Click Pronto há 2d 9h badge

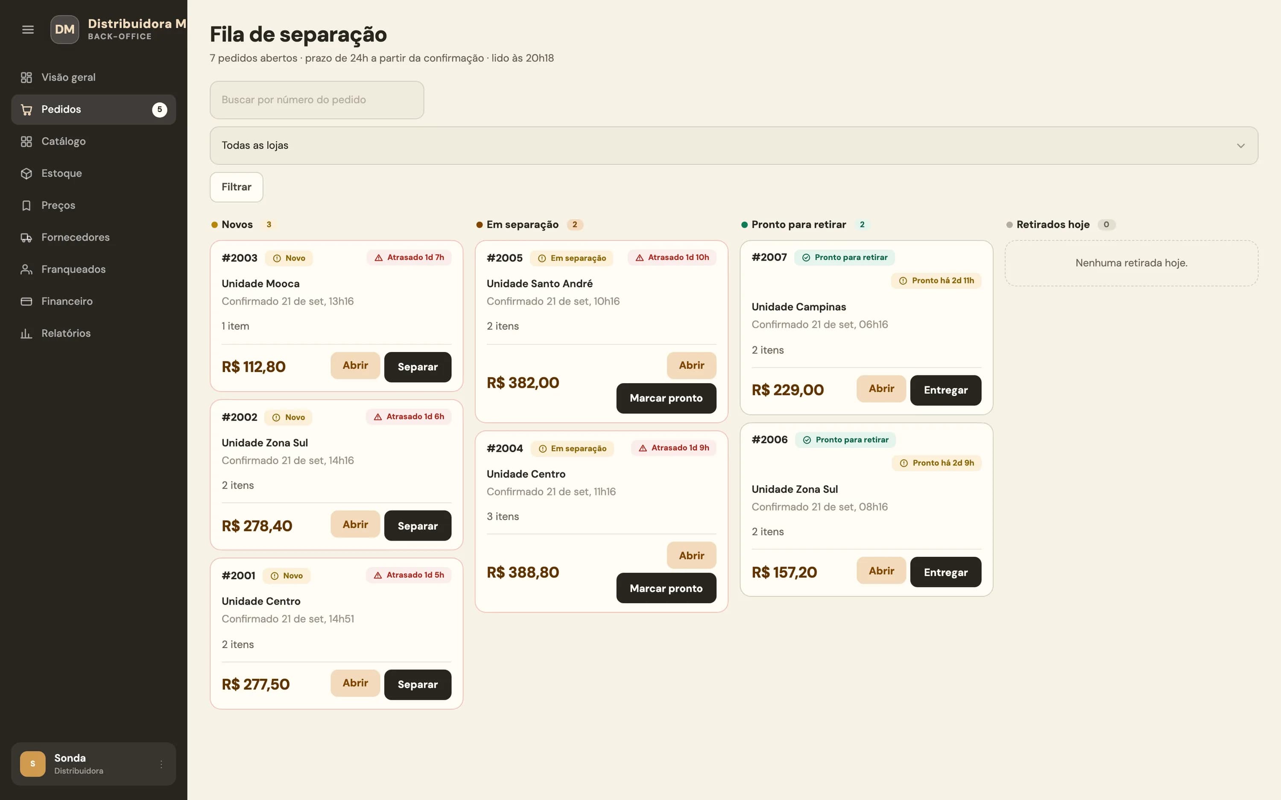click(937, 463)
